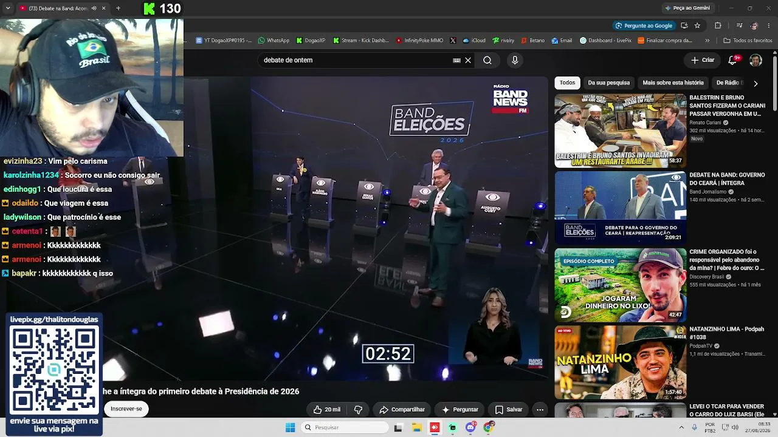Viewport: 778px width, 437px height.
Task: Open Chrome media controls icon
Action: (x=739, y=25)
